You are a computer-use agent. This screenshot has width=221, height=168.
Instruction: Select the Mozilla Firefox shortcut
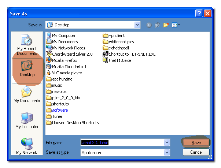click(x=64, y=60)
